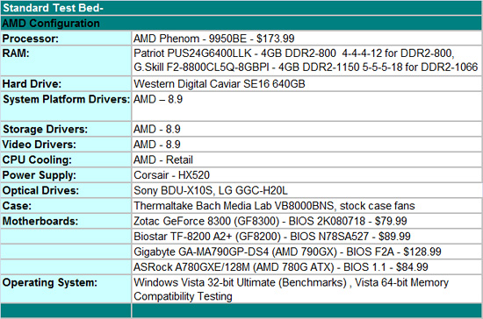Click the System Platform Drivers label

tap(66, 99)
